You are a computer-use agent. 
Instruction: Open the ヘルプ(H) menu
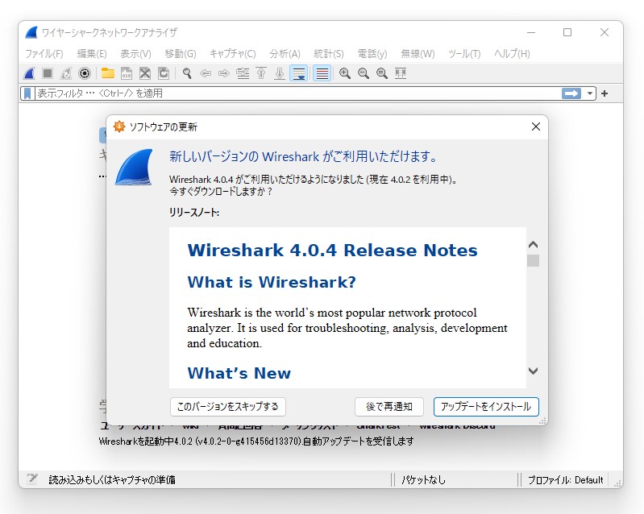click(512, 54)
